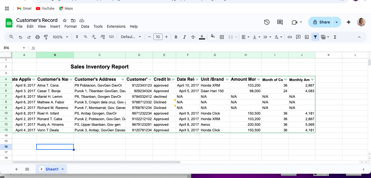Open the fill color picker
The height and width of the screenshot is (178, 371).
pos(213,37)
